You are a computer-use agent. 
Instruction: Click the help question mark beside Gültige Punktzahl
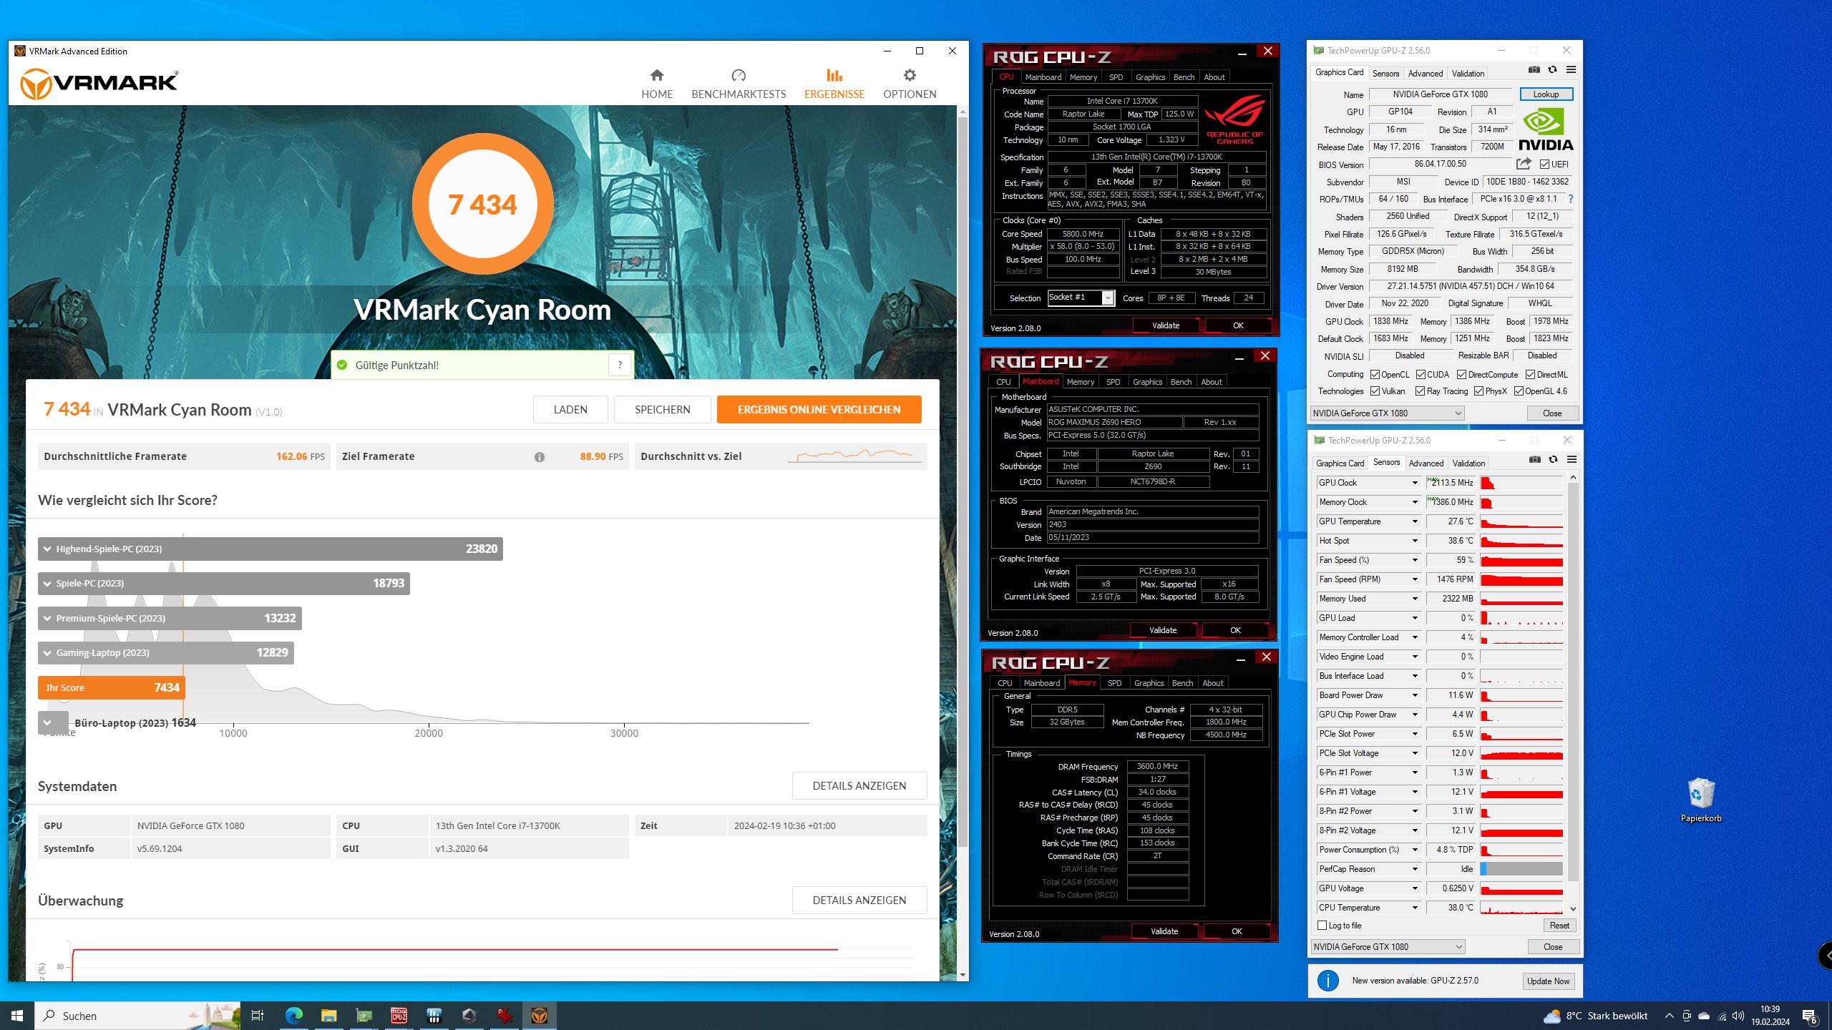[620, 365]
